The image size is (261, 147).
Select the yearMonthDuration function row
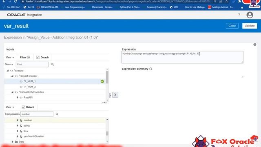(55, 136)
